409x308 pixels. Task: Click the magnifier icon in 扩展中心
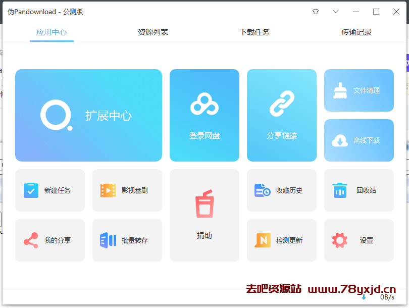pos(57,115)
